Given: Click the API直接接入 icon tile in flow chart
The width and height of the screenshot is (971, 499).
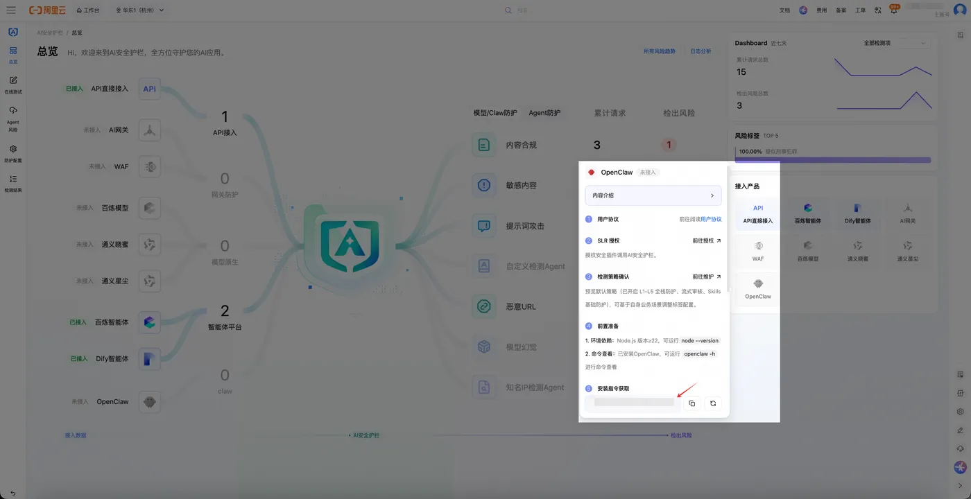Looking at the screenshot, I should (150, 89).
